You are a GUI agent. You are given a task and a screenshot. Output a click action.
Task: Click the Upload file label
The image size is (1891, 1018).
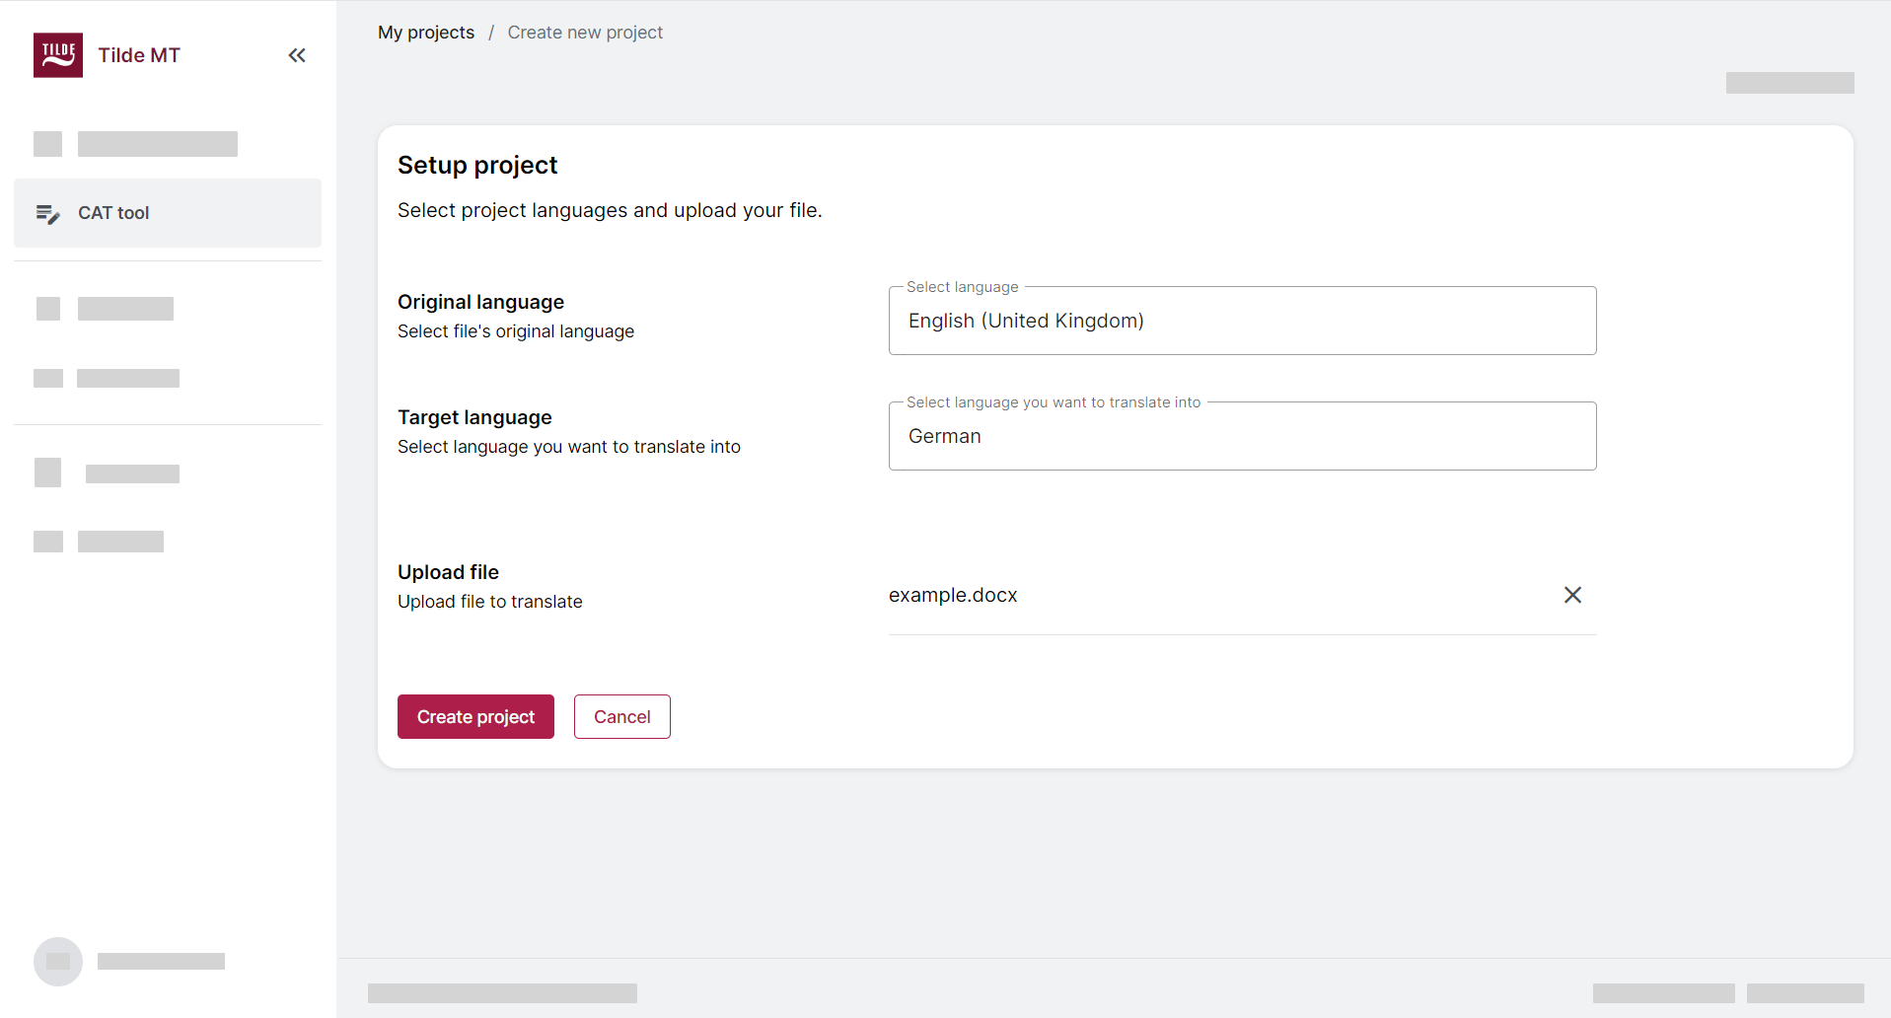(x=448, y=572)
